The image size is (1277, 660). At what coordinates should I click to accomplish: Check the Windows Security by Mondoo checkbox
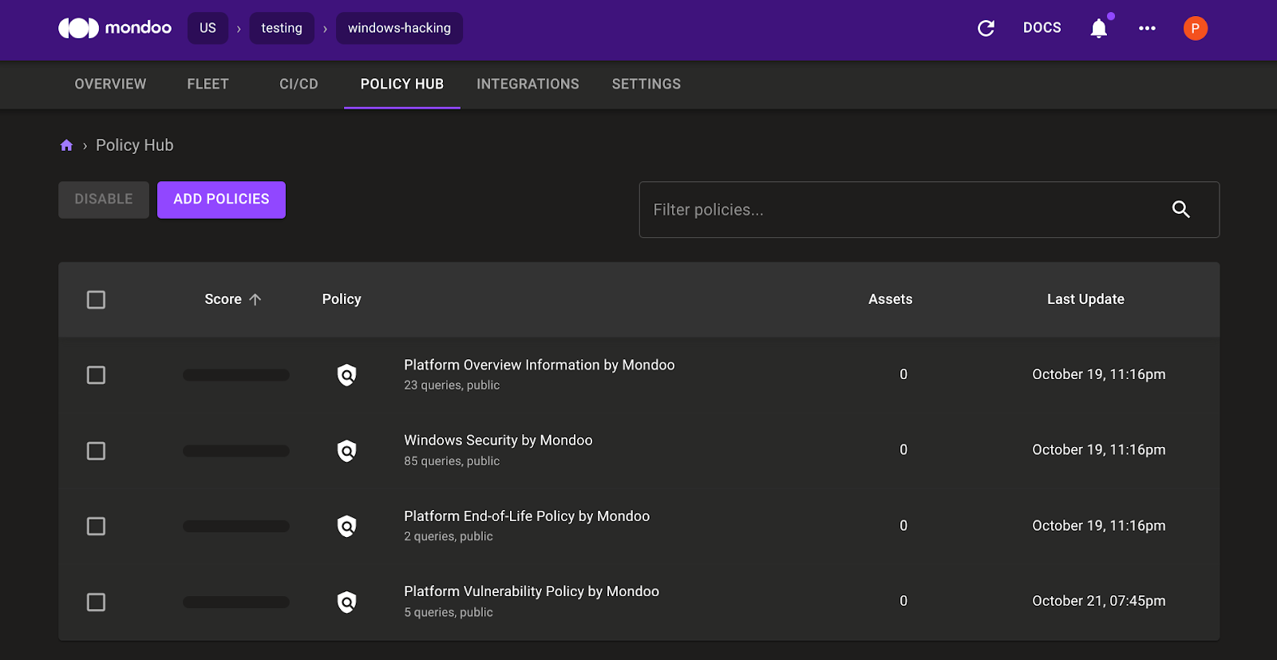[x=96, y=451]
